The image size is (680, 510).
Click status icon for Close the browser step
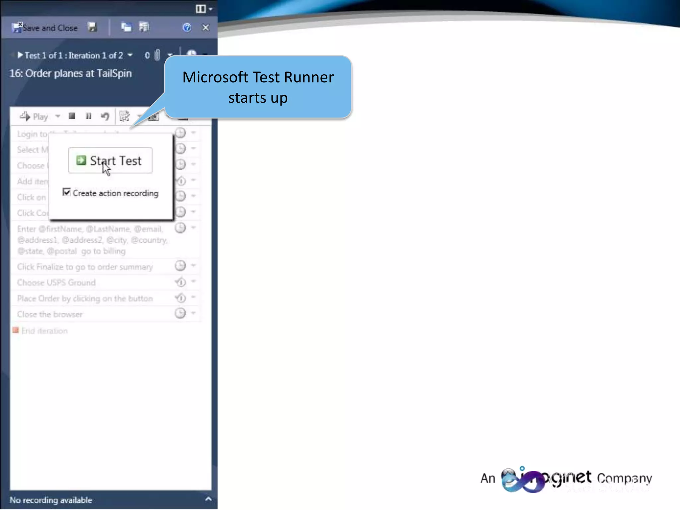click(180, 313)
